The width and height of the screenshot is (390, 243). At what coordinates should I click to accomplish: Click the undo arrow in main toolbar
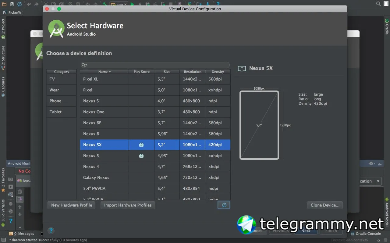point(29,4)
